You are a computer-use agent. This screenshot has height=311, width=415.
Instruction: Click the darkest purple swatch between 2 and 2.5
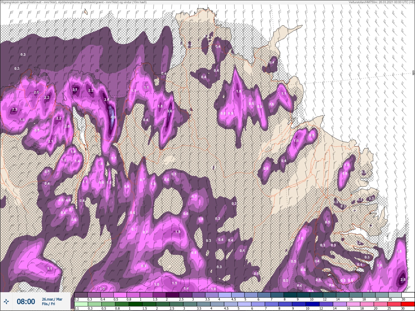tap(173, 295)
